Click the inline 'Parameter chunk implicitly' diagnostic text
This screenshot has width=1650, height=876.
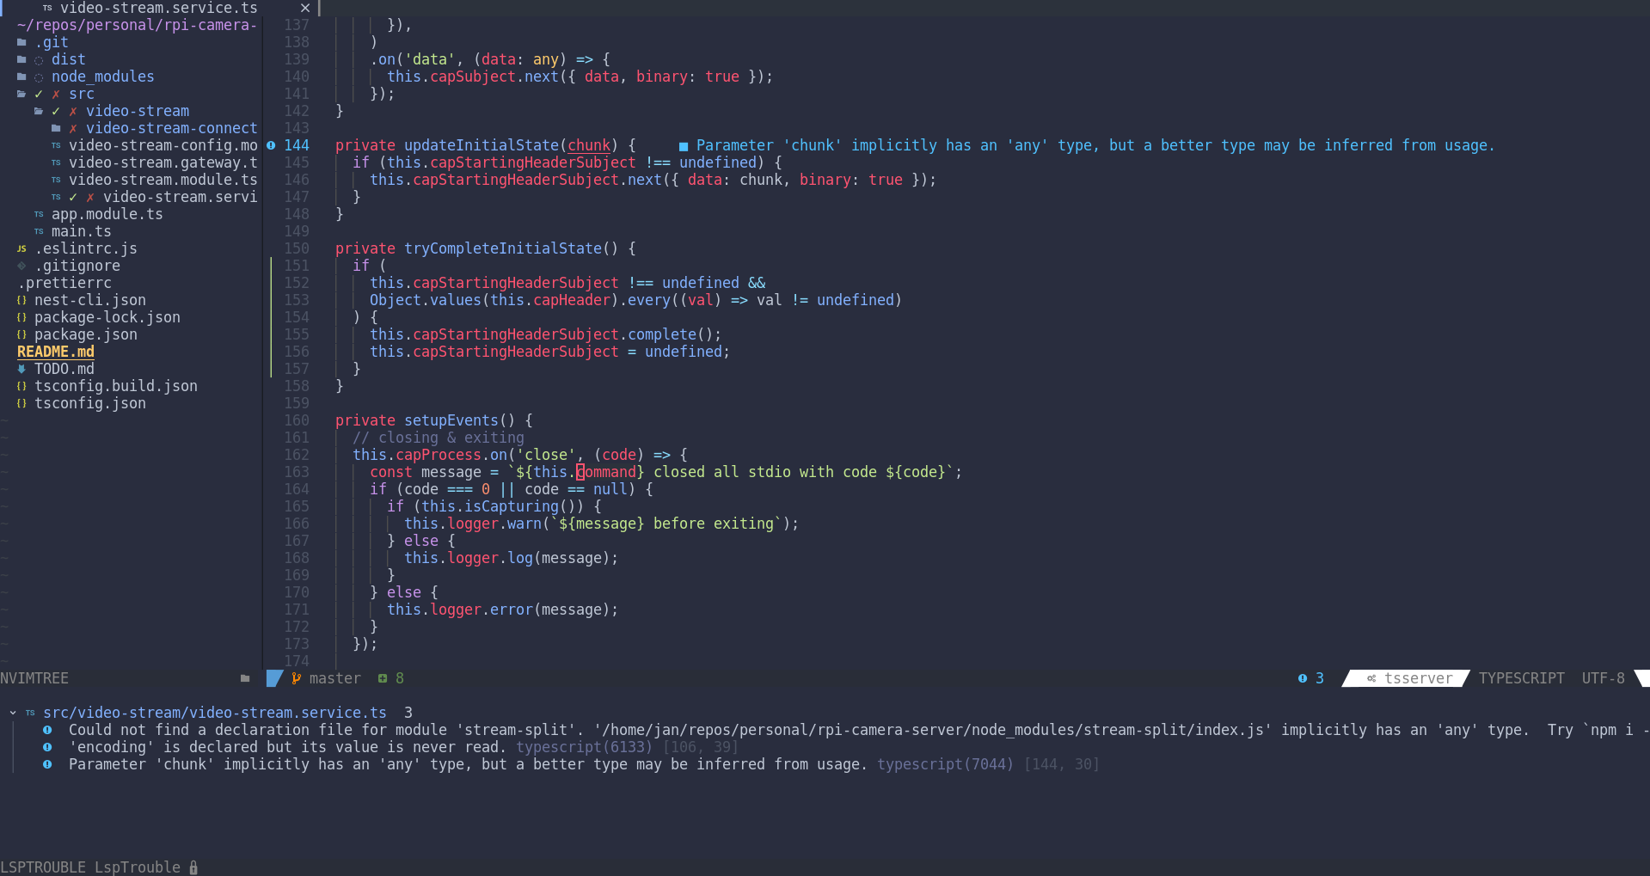coord(1095,145)
